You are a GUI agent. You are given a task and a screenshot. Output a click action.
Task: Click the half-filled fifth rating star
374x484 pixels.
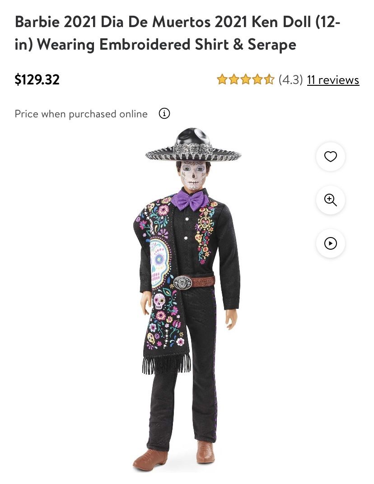click(269, 79)
